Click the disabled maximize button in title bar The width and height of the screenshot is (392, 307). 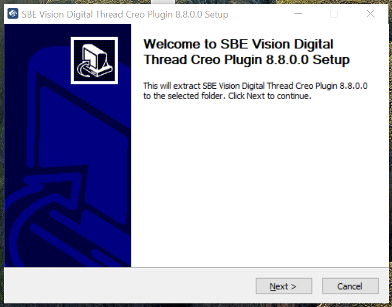pos(334,14)
